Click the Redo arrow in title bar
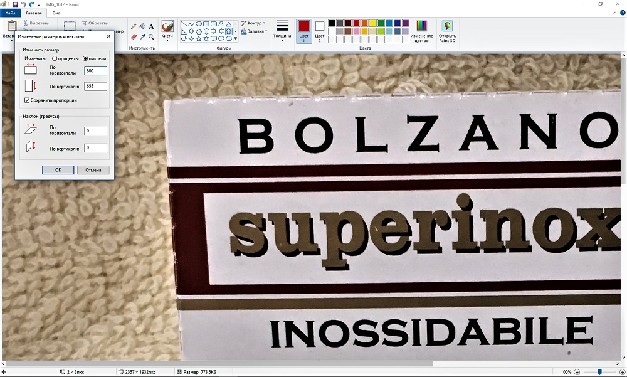This screenshot has width=627, height=377. [31, 4]
